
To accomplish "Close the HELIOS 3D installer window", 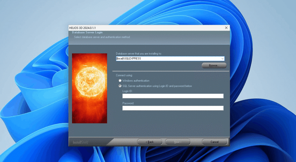I will (x=226, y=28).
